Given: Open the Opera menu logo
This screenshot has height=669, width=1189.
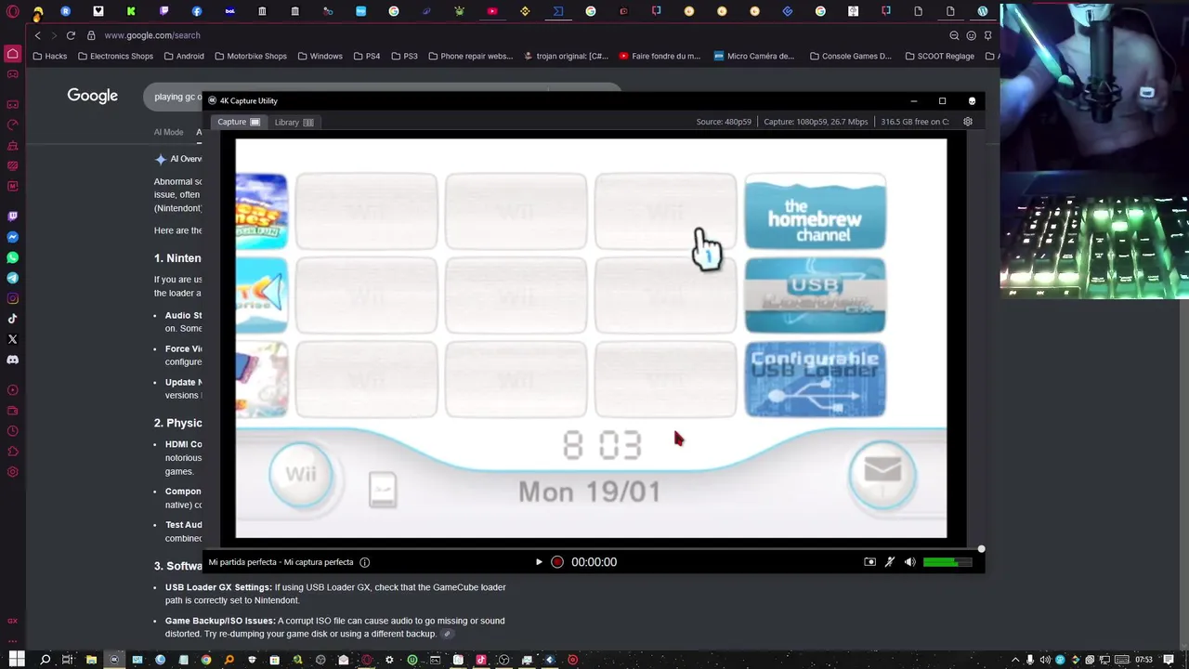Looking at the screenshot, I should pyautogui.click(x=13, y=11).
